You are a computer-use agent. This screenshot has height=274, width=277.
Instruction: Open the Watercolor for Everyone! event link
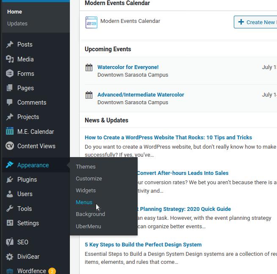(x=128, y=67)
